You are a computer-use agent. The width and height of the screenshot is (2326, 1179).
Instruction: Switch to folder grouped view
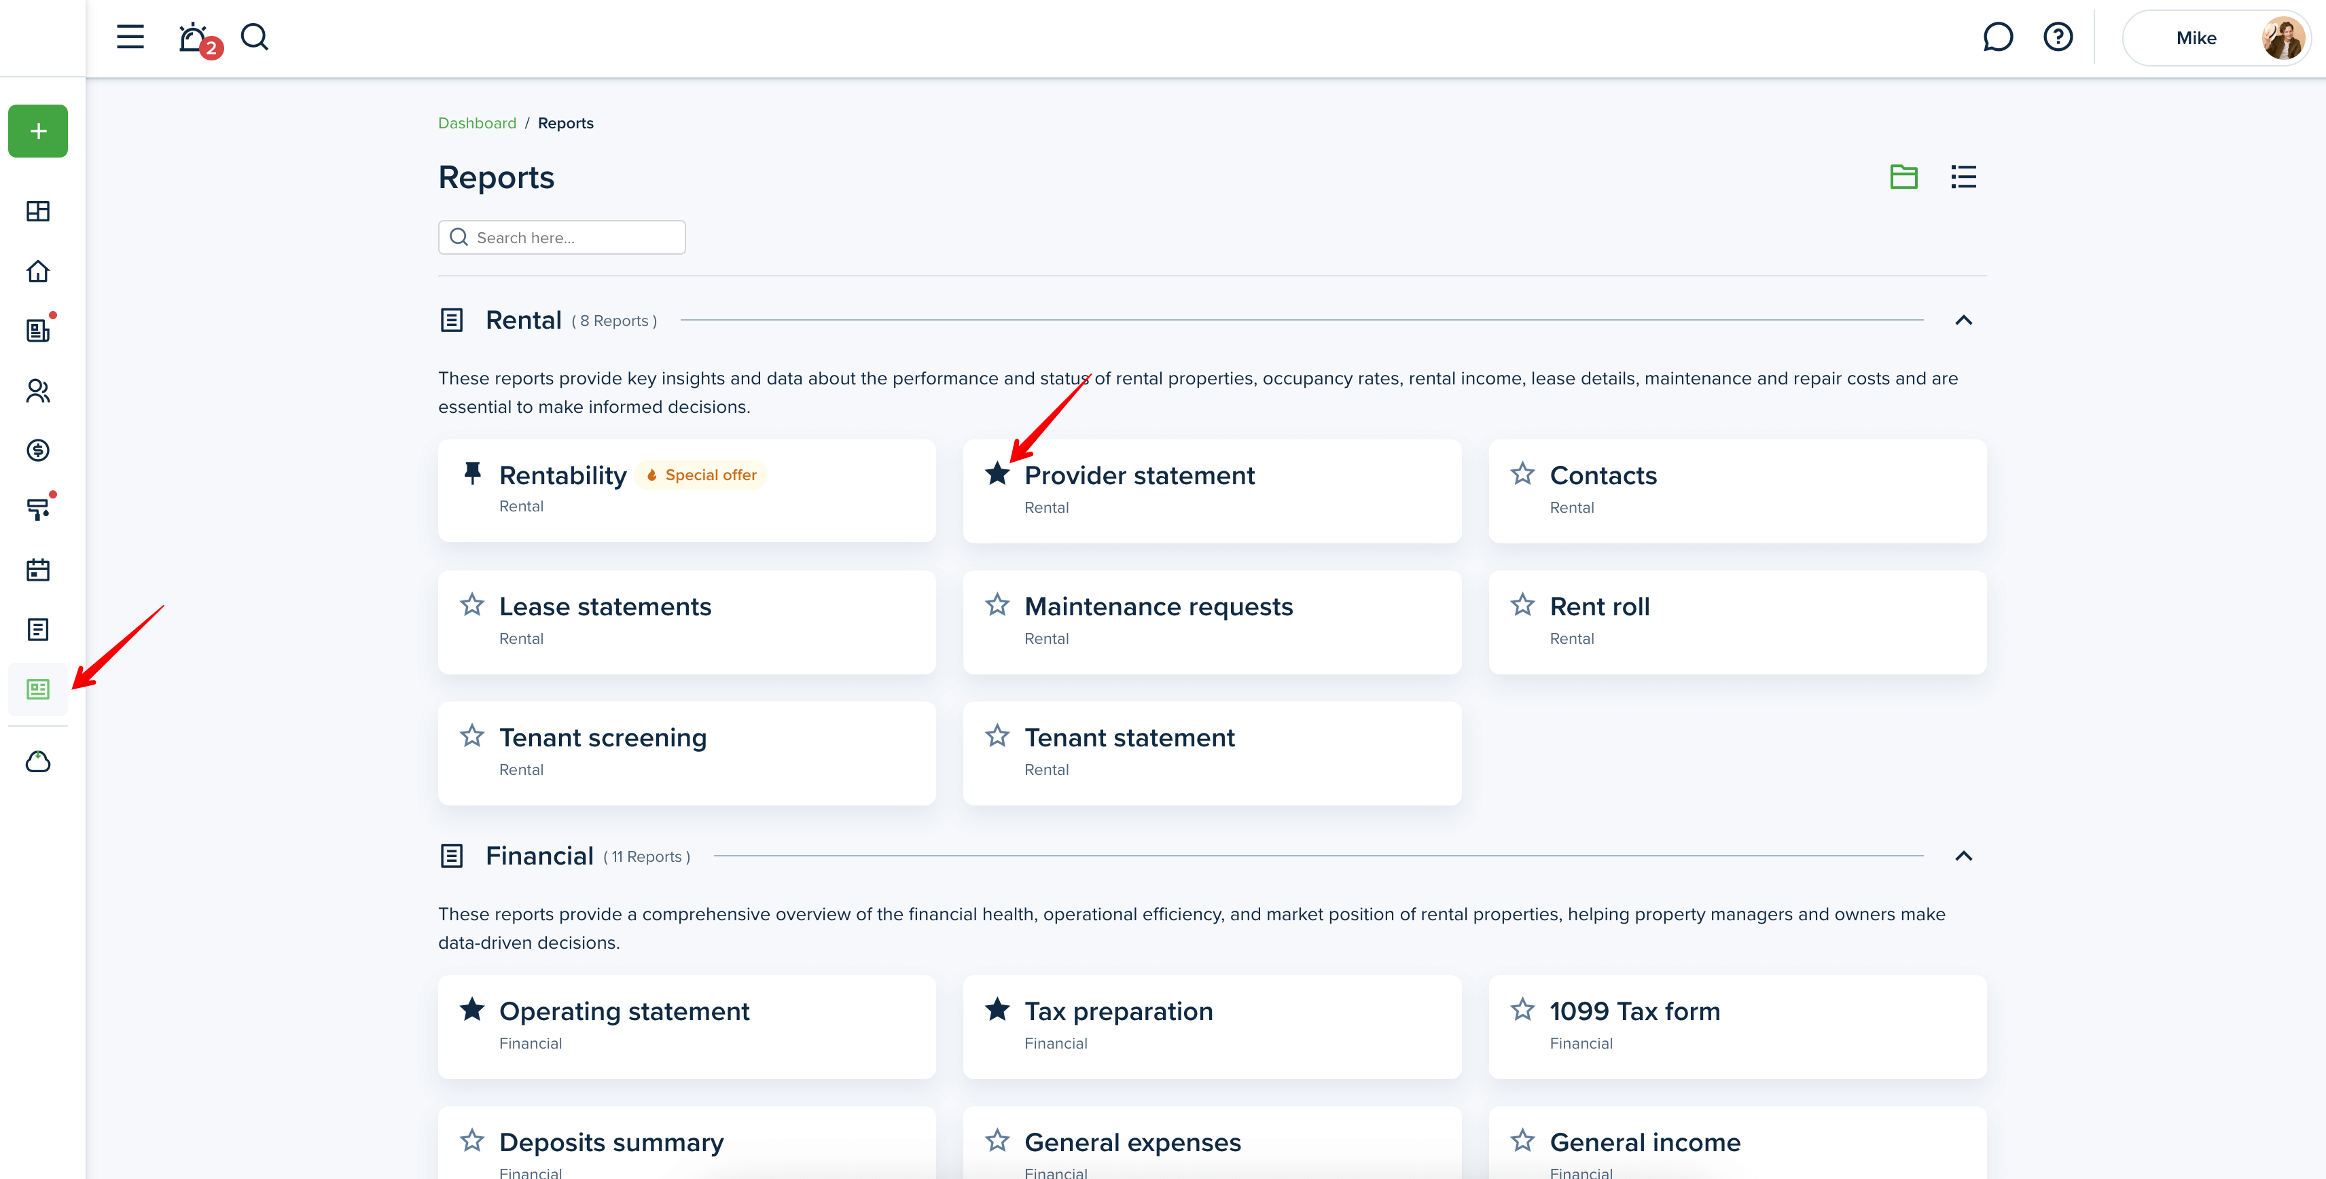coord(1903,177)
